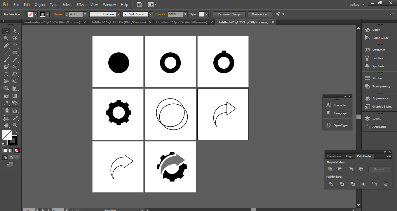The height and width of the screenshot is (211, 397).
Task: Select the Magic Wand tool
Action: [6, 38]
